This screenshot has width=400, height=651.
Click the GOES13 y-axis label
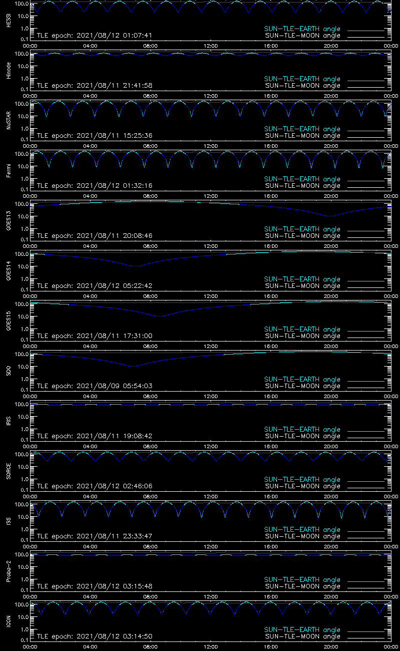point(8,221)
